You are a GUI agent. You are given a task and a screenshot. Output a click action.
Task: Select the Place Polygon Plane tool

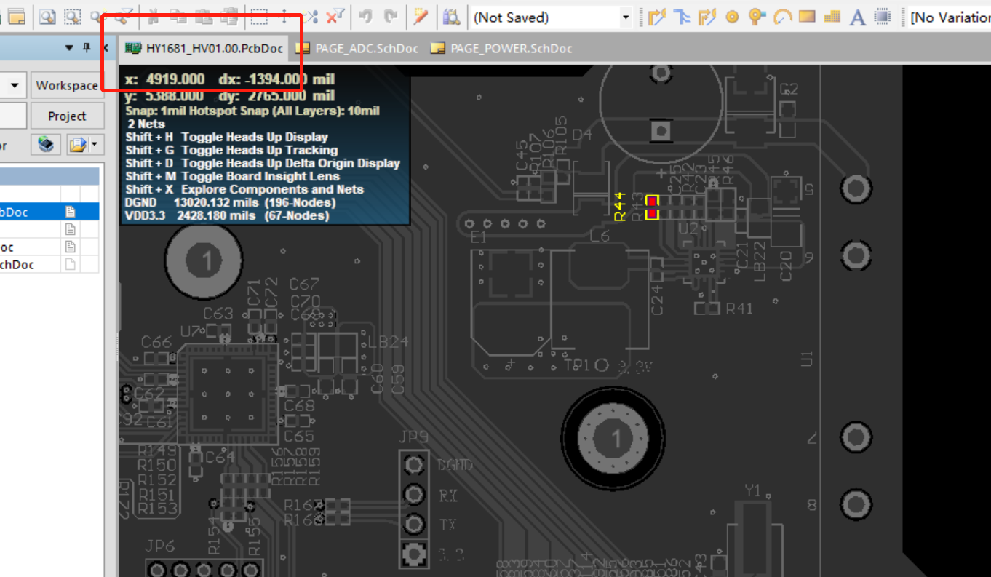click(x=832, y=16)
